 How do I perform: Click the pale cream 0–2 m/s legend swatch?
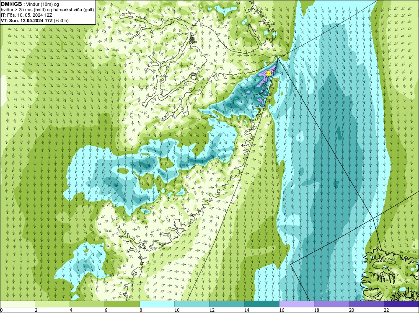pos(18,304)
